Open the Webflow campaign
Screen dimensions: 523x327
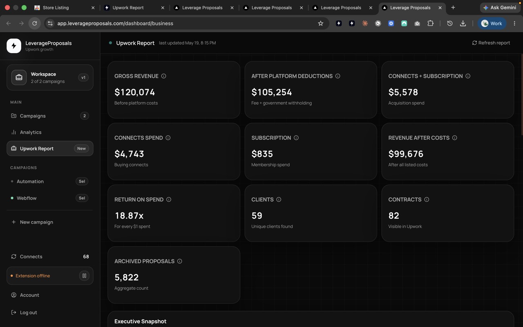pyautogui.click(x=27, y=198)
